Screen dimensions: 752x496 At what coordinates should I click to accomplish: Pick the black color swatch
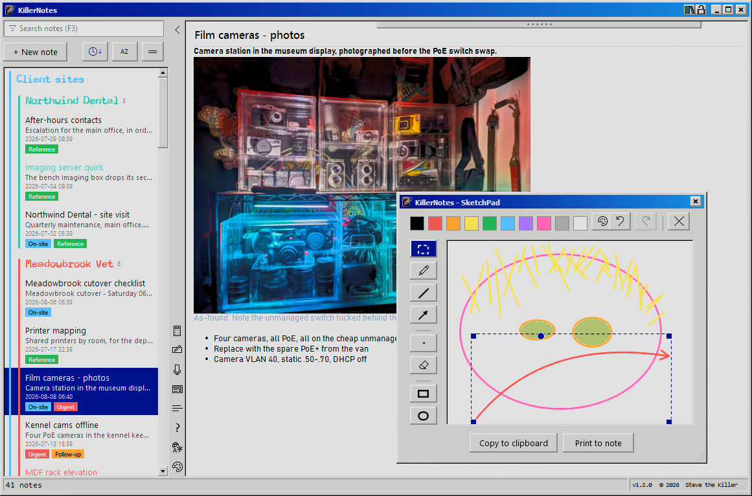pyautogui.click(x=416, y=223)
